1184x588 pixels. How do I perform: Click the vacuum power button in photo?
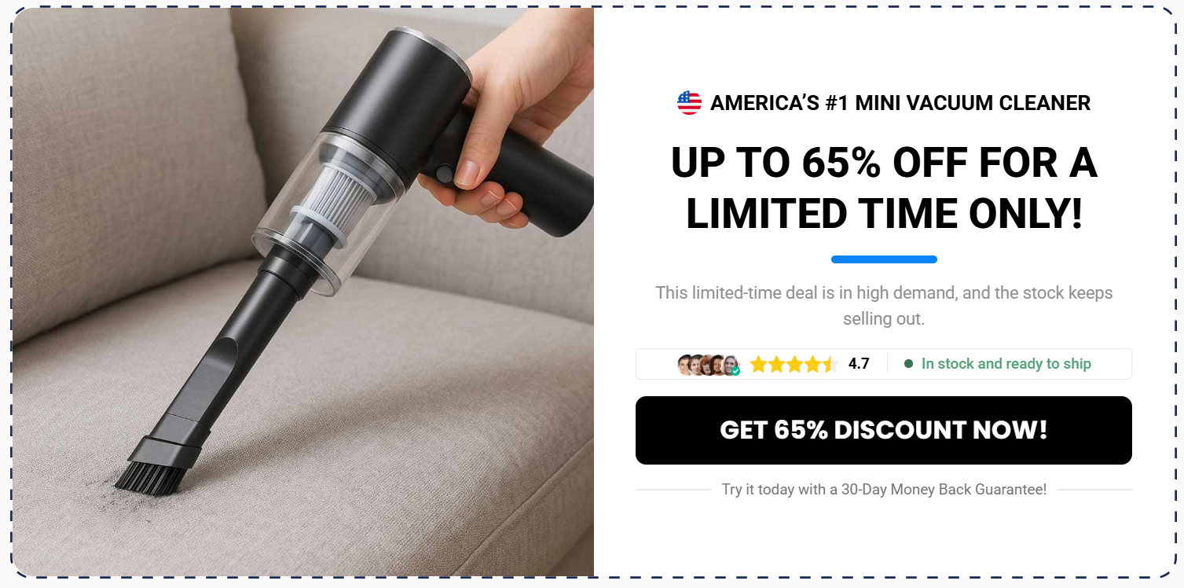445,173
